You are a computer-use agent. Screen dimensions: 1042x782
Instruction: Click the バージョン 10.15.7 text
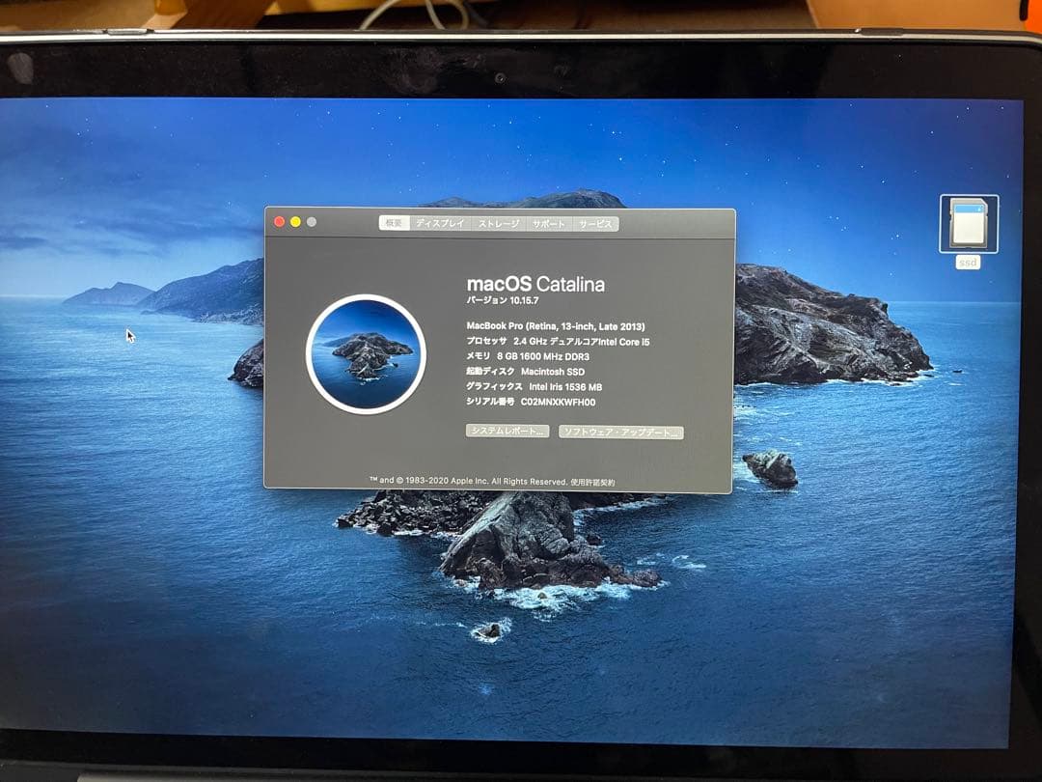pyautogui.click(x=503, y=300)
